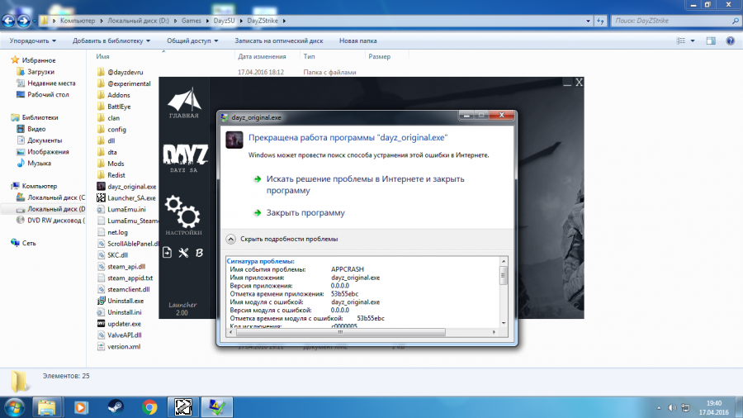Open the Упорядочить dropdown menu
This screenshot has height=418, width=743.
[x=33, y=40]
